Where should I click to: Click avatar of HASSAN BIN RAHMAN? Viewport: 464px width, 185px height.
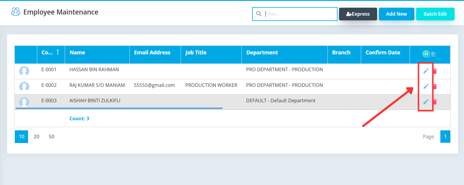click(x=24, y=71)
